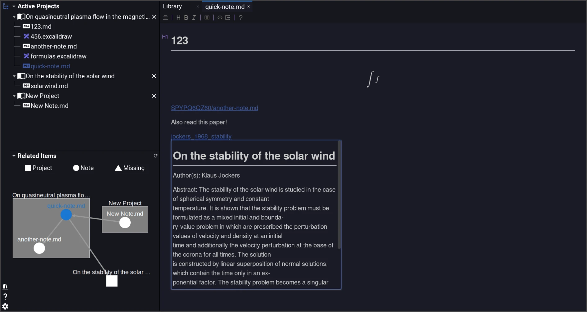Toggle bold formatting in editor toolbar
This screenshot has height=312, width=587.
click(x=186, y=17)
